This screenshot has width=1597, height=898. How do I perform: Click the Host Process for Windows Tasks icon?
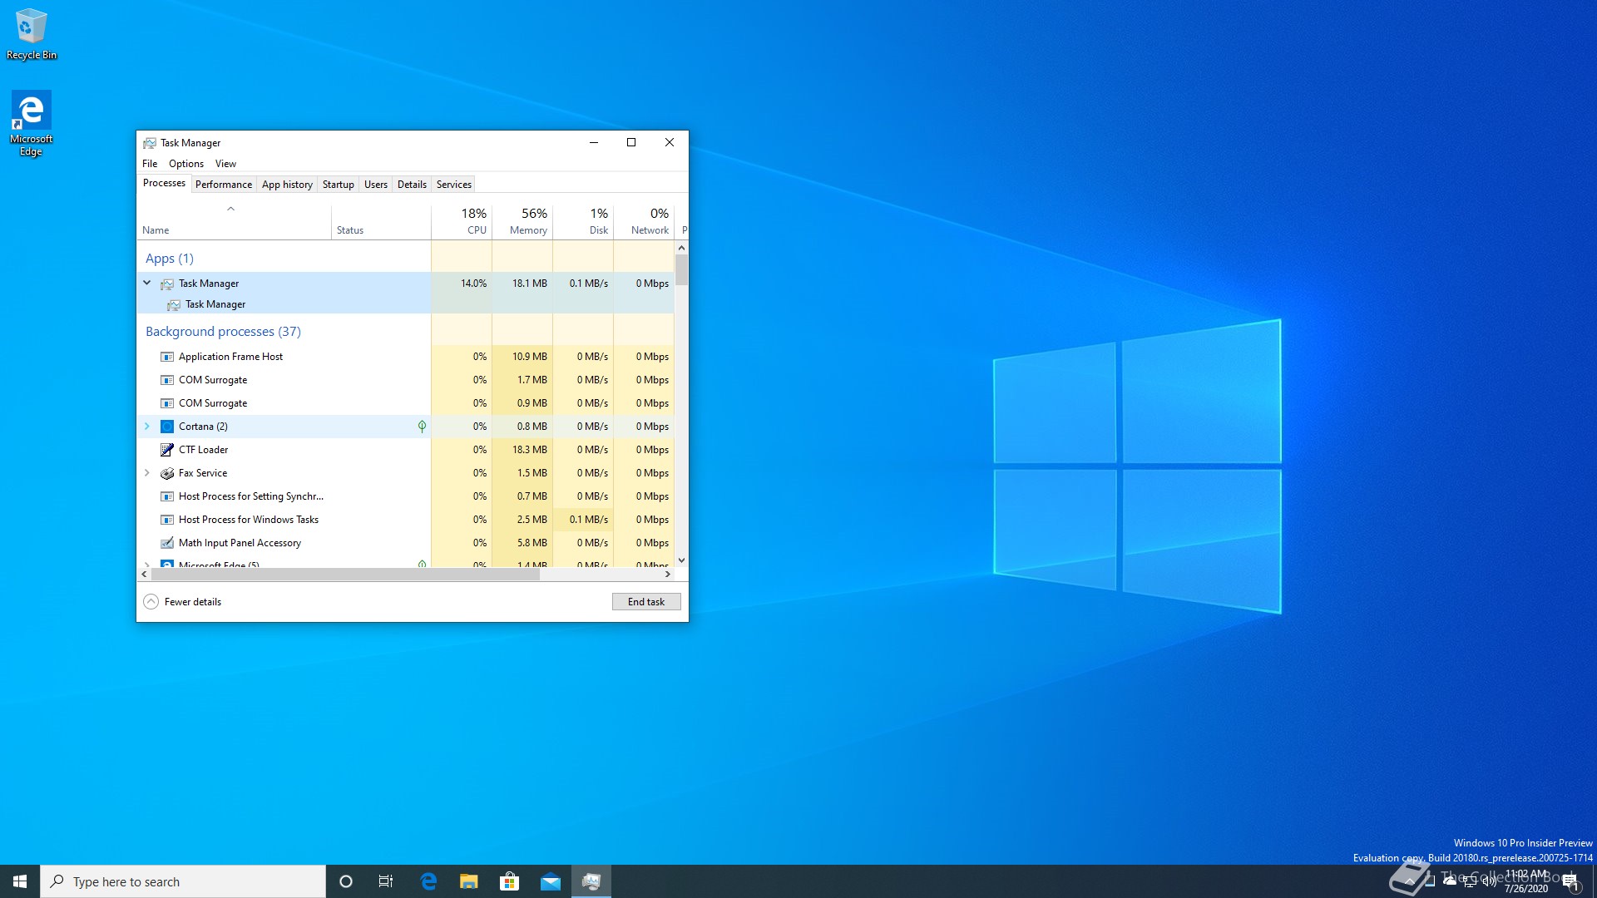click(x=167, y=520)
